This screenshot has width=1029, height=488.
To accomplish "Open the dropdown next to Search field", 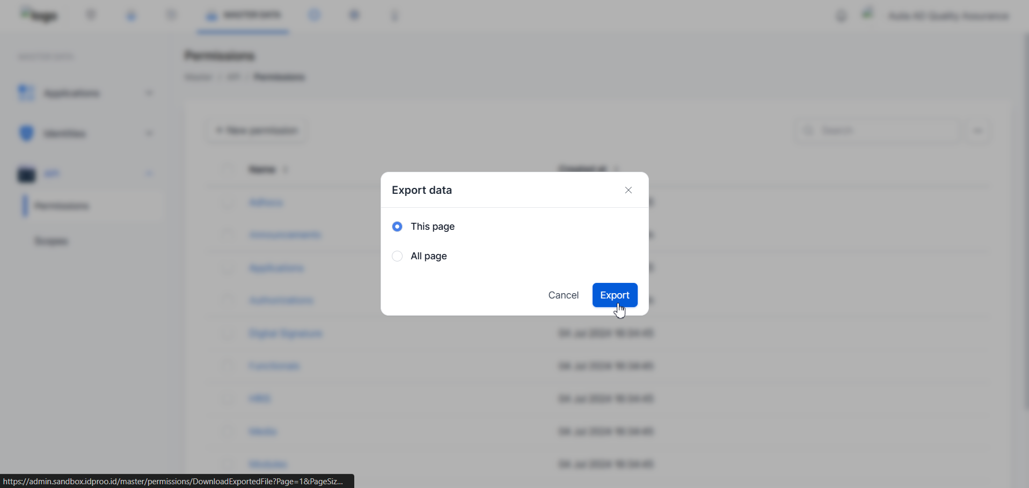I will point(977,130).
